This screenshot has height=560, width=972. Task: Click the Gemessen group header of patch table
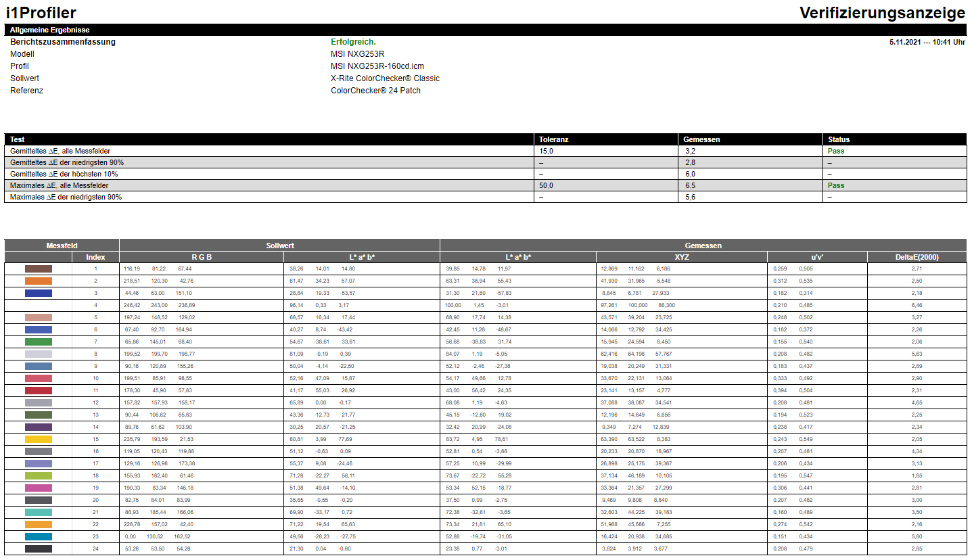[703, 246]
